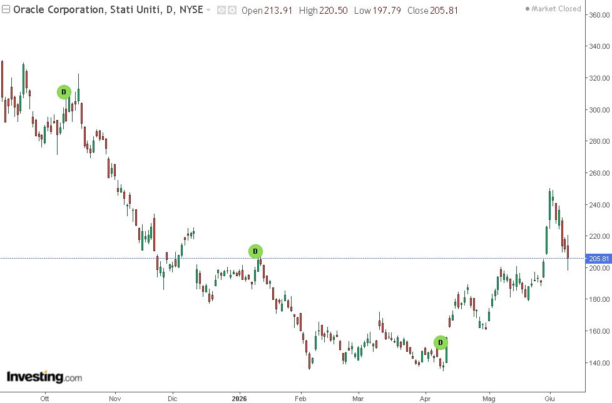The image size is (612, 403).
Task: Click the 280.00 price axis label
Action: click(x=599, y=141)
